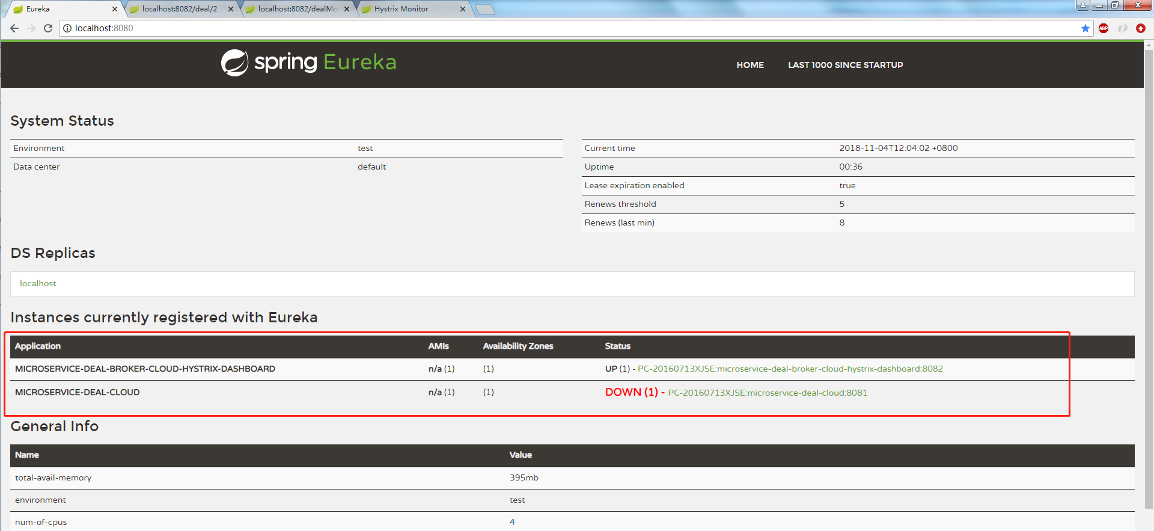Click the Renews threshold row label

click(x=620, y=204)
